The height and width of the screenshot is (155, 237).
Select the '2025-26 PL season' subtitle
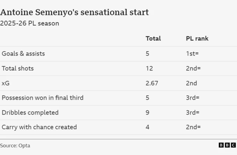tap(30, 23)
